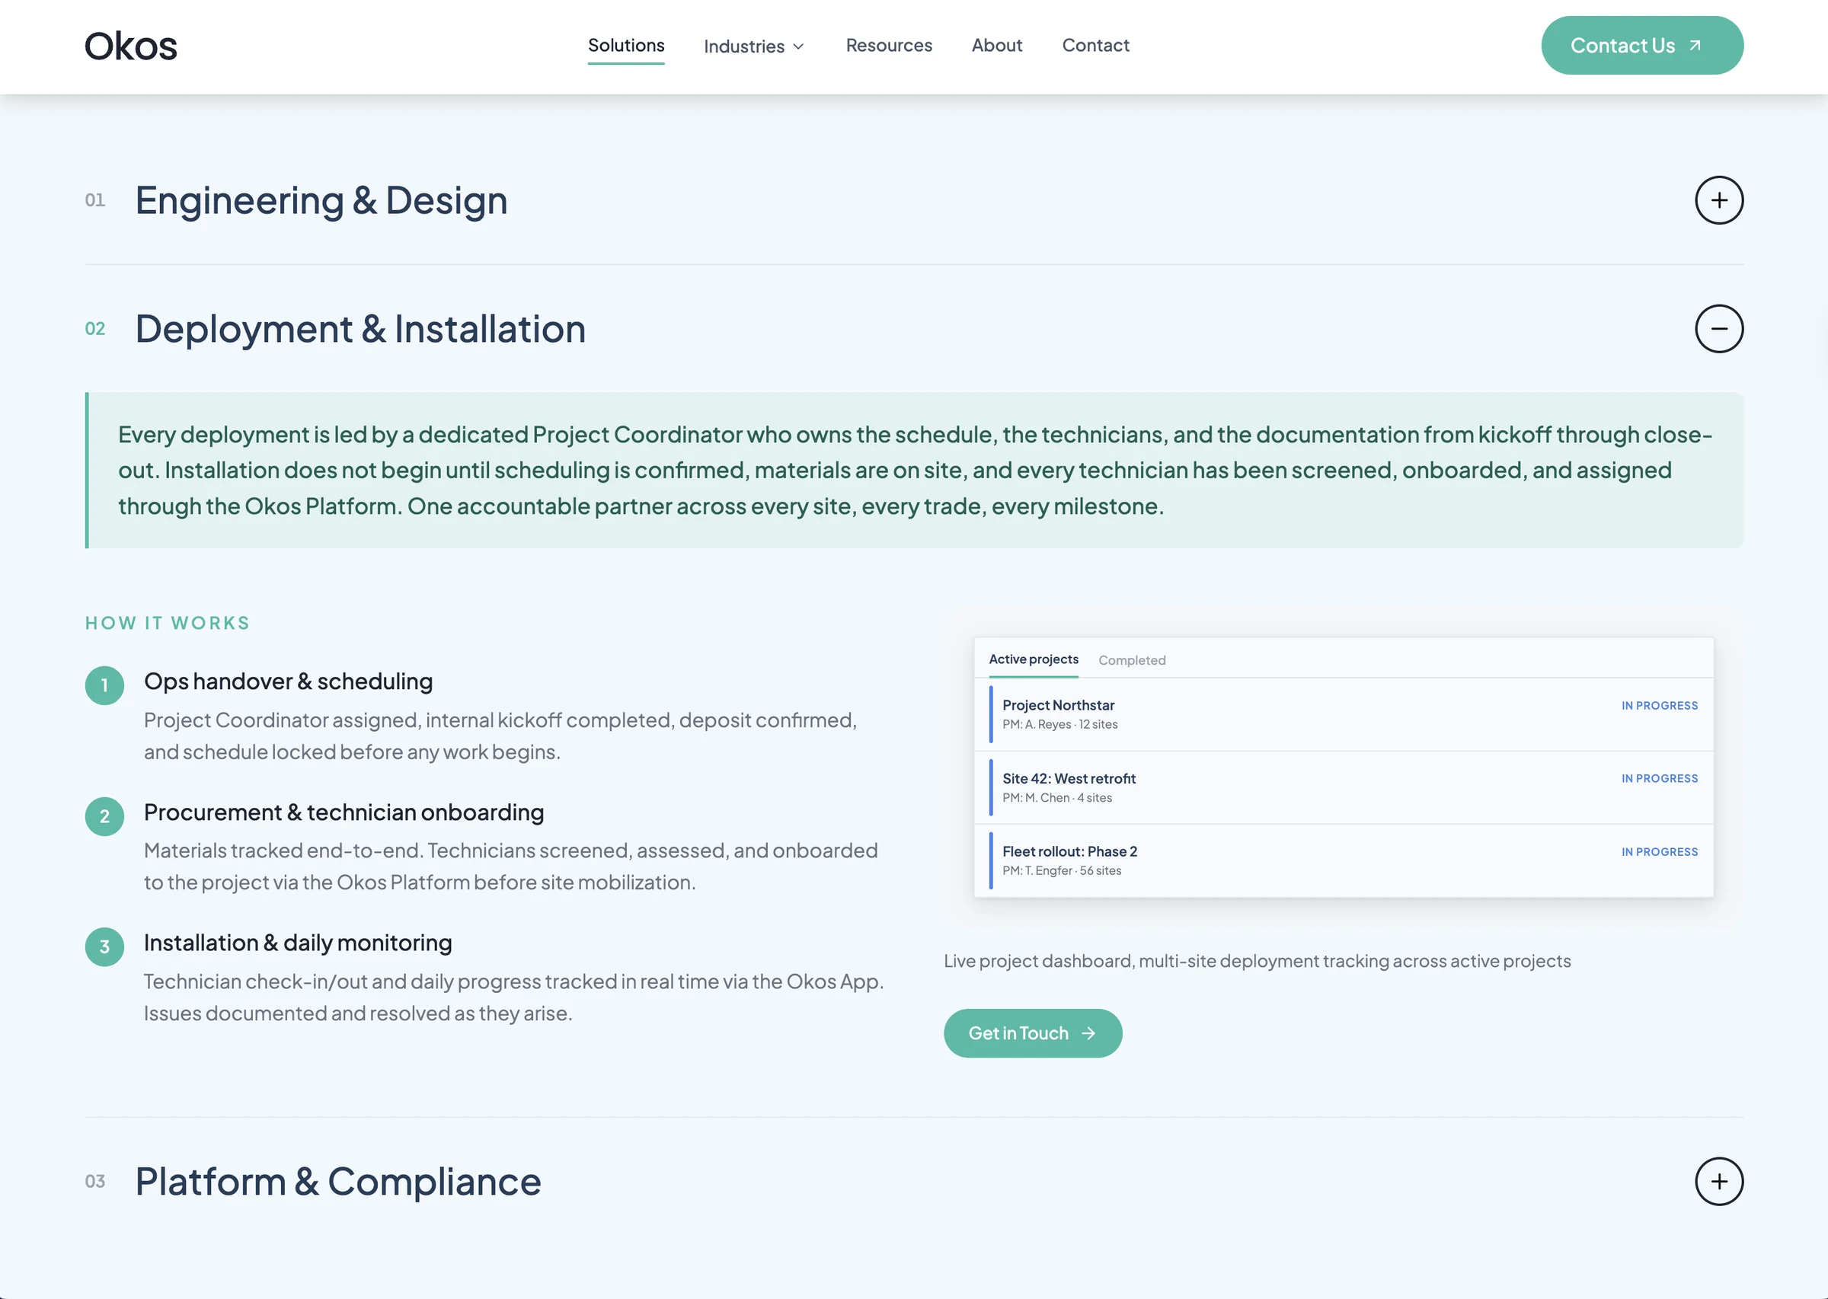
Task: Select the Active projects tab
Action: coord(1033,659)
